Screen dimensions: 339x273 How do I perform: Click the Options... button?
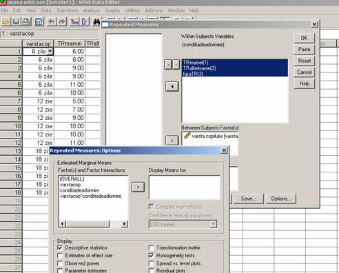[x=281, y=199]
